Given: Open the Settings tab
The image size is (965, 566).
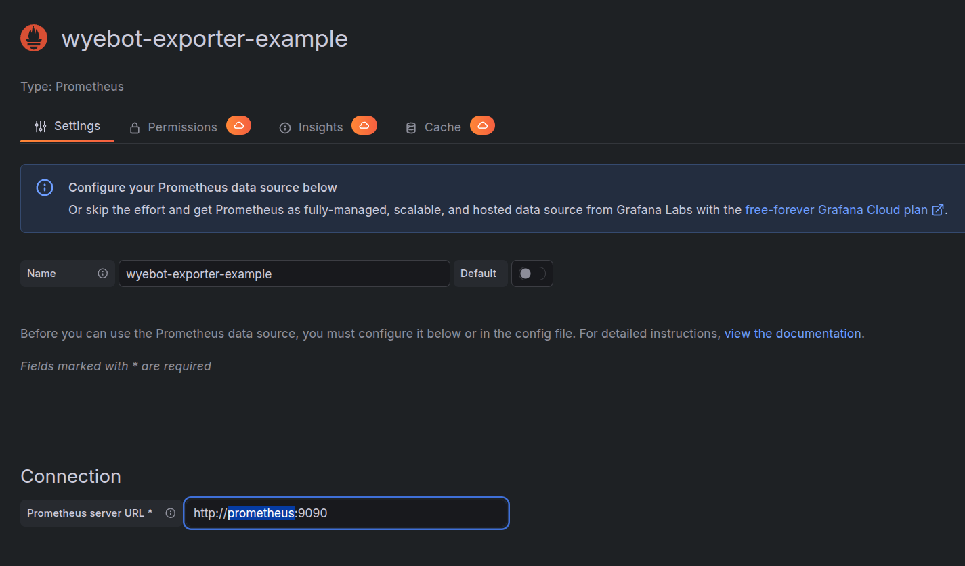Looking at the screenshot, I should coord(67,127).
